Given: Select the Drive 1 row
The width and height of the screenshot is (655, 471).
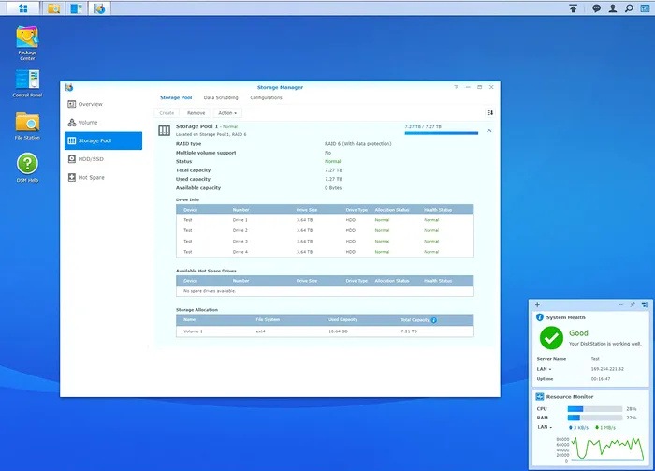Looking at the screenshot, I should [325, 220].
